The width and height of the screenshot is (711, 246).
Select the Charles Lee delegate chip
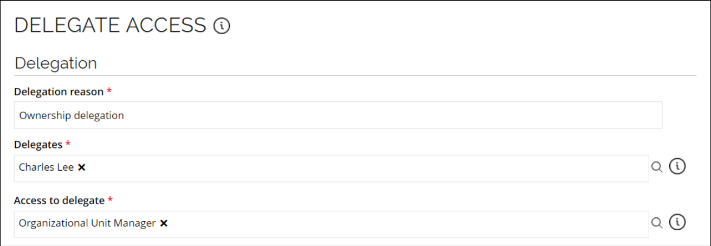coord(46,167)
